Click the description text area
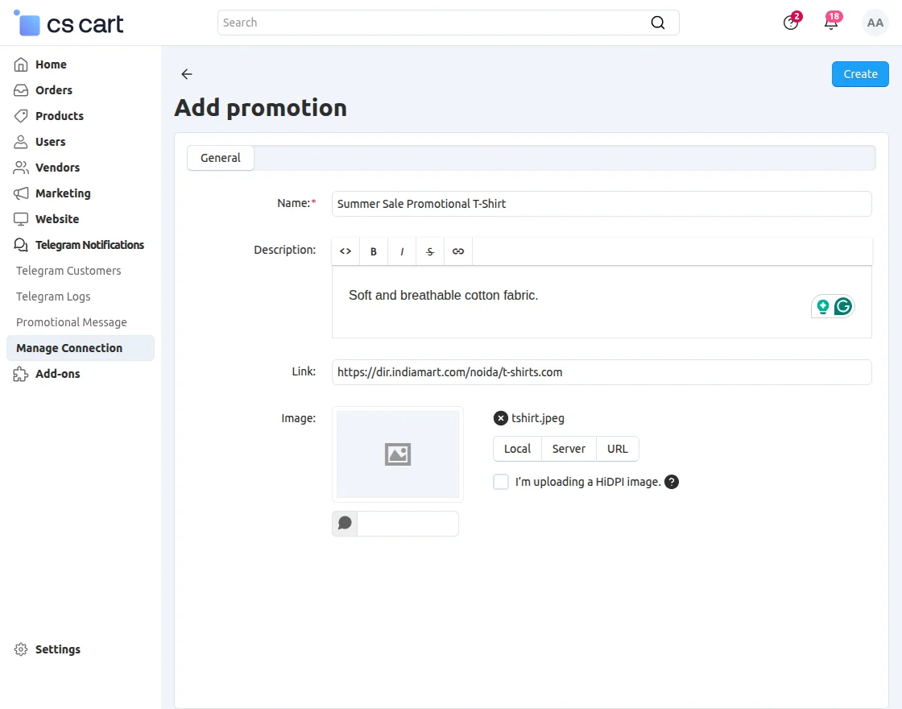 602,302
